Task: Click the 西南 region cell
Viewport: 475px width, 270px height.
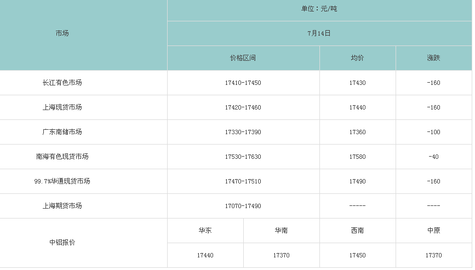Action: [357, 231]
